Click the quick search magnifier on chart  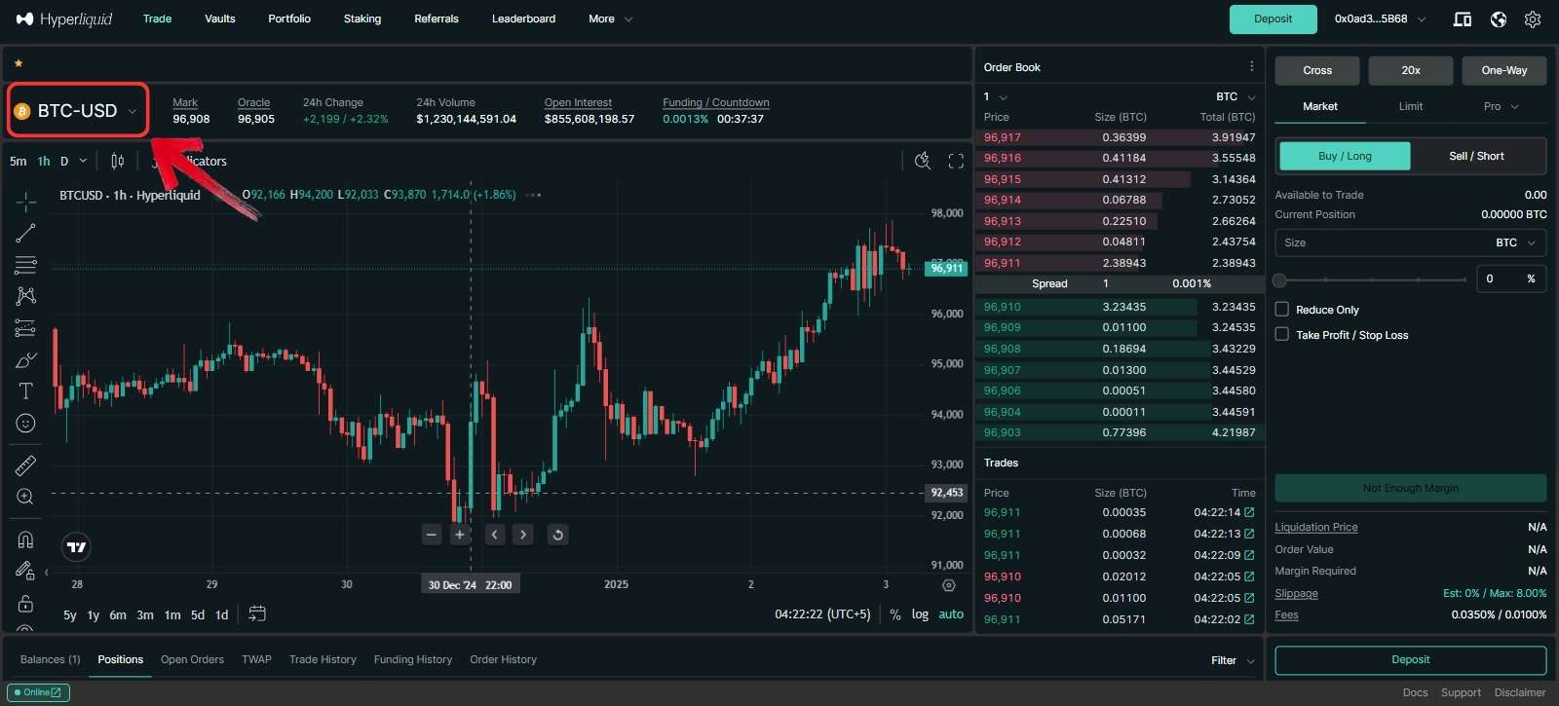pyautogui.click(x=922, y=161)
